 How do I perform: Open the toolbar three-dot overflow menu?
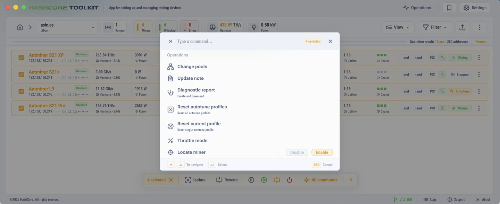[x=480, y=27]
